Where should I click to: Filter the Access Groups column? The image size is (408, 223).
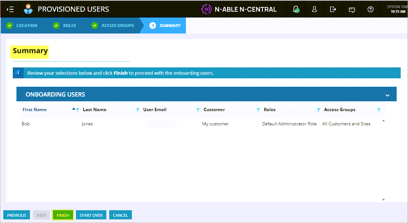(x=379, y=110)
